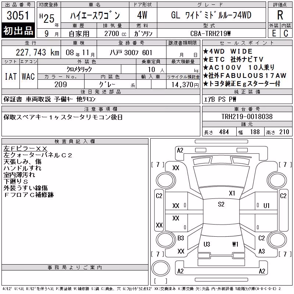Select the sales point "★AC100V 10人乗り"
Image resolution: width=294 pixels, height=294 pixels.
pyautogui.click(x=239, y=68)
